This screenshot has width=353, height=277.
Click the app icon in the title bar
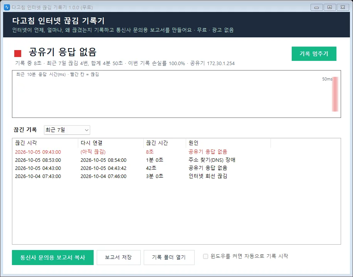tap(7, 7)
